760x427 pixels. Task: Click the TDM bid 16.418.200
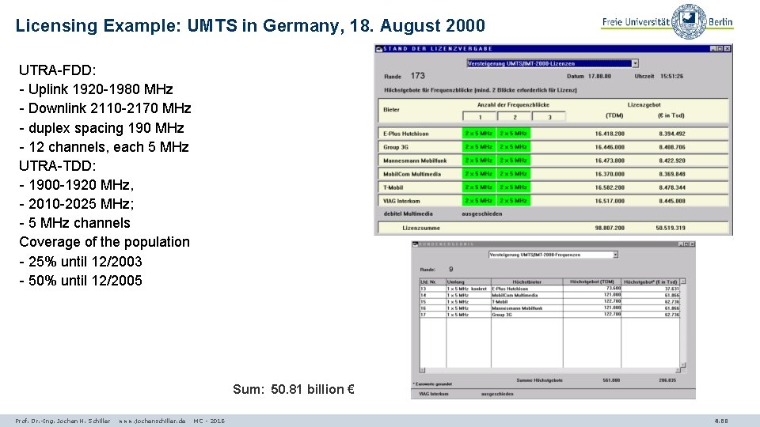610,134
